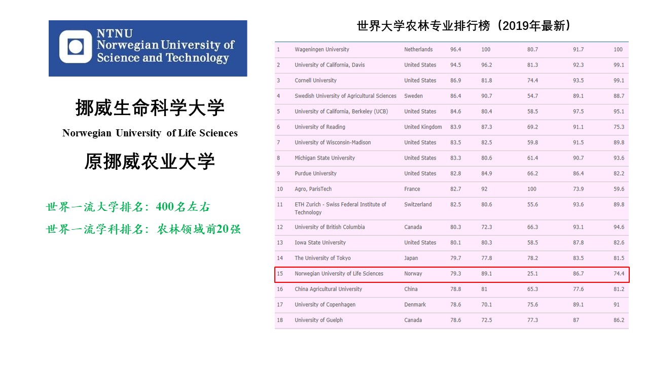This screenshot has width=649, height=365.
Task: Click the NTNU square logo icon
Action: pyautogui.click(x=76, y=47)
